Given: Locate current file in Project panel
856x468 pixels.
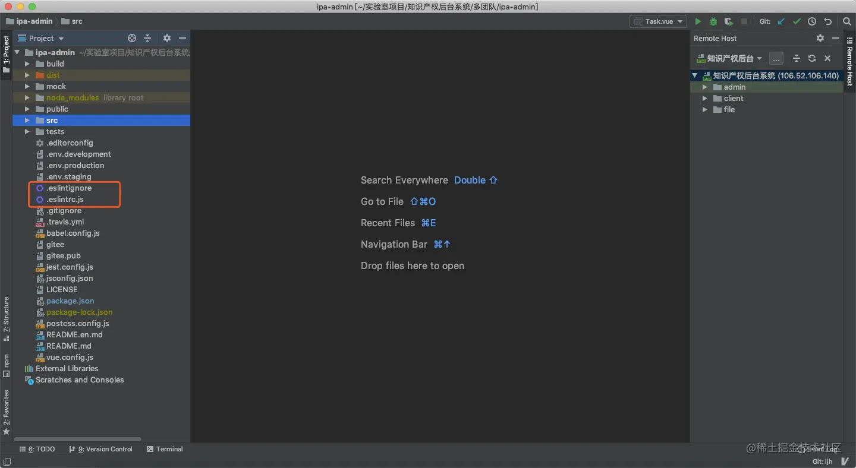Looking at the screenshot, I should click(132, 38).
